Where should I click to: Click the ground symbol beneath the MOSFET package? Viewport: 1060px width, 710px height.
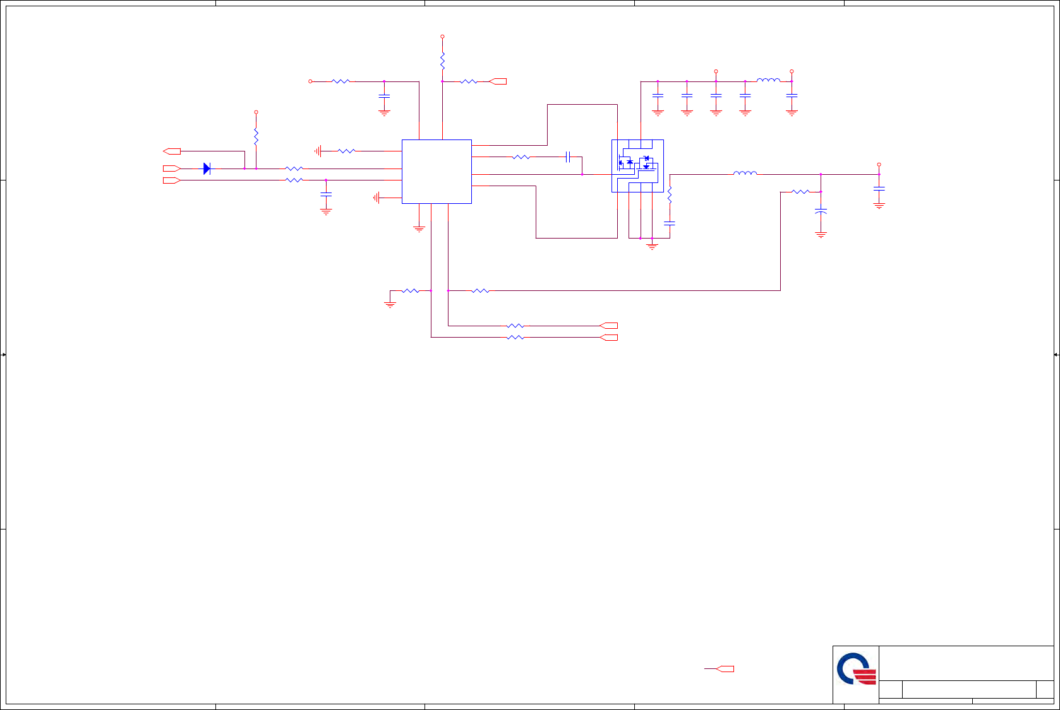pos(652,247)
